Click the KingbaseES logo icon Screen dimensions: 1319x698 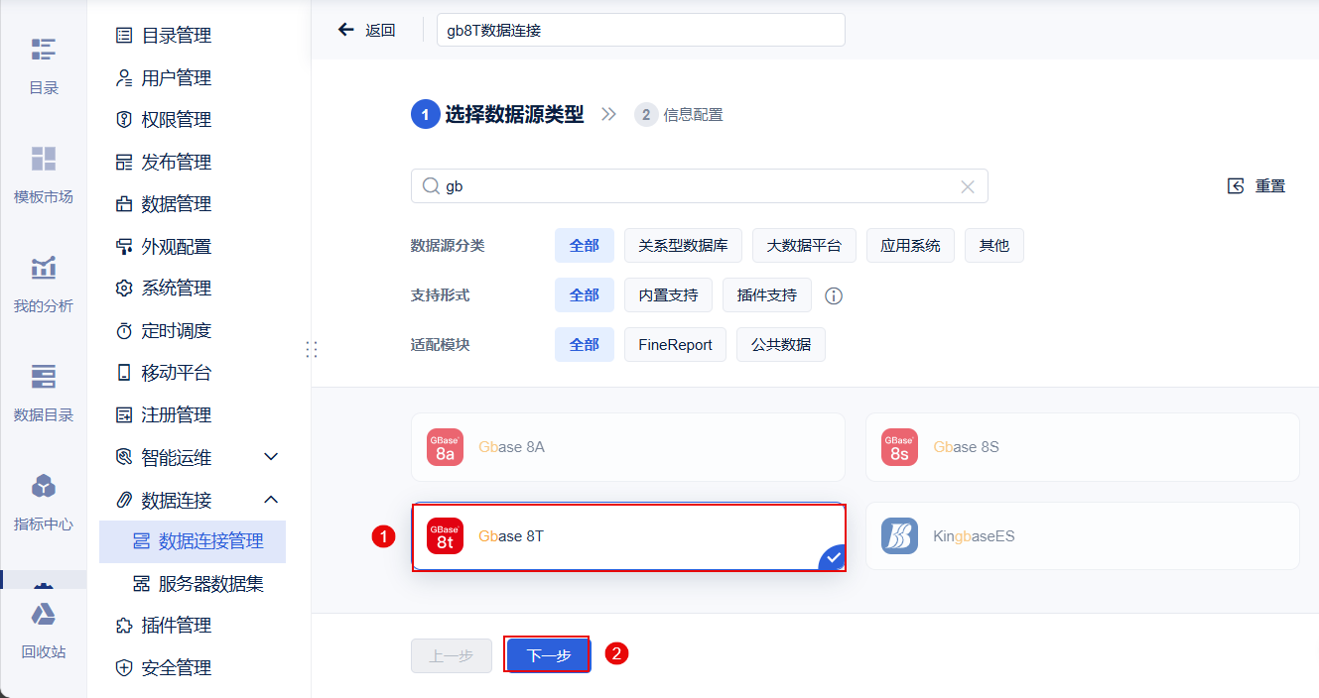[899, 536]
